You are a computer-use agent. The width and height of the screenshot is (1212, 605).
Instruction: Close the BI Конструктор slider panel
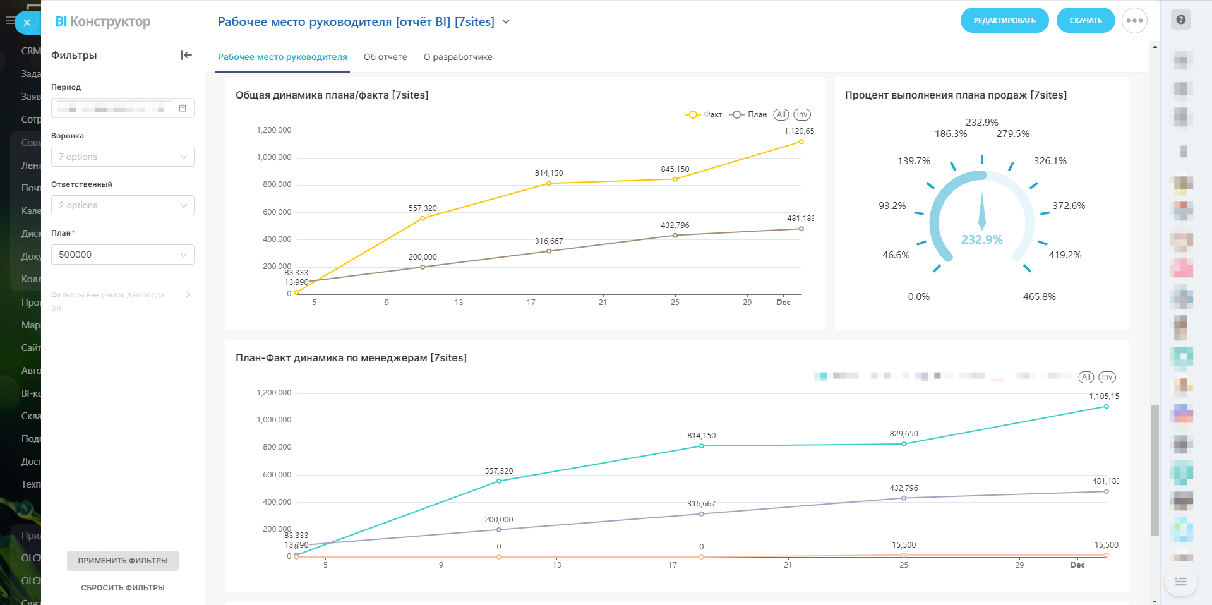tap(27, 23)
